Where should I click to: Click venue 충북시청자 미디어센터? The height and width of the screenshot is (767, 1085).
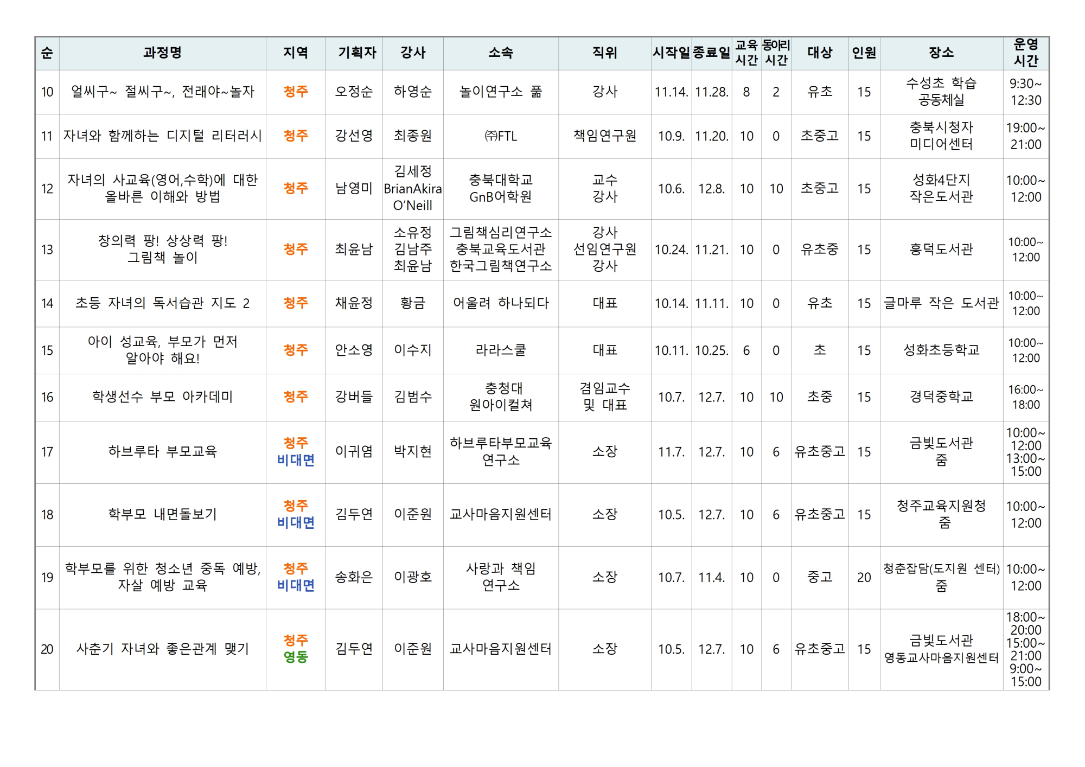point(941,136)
